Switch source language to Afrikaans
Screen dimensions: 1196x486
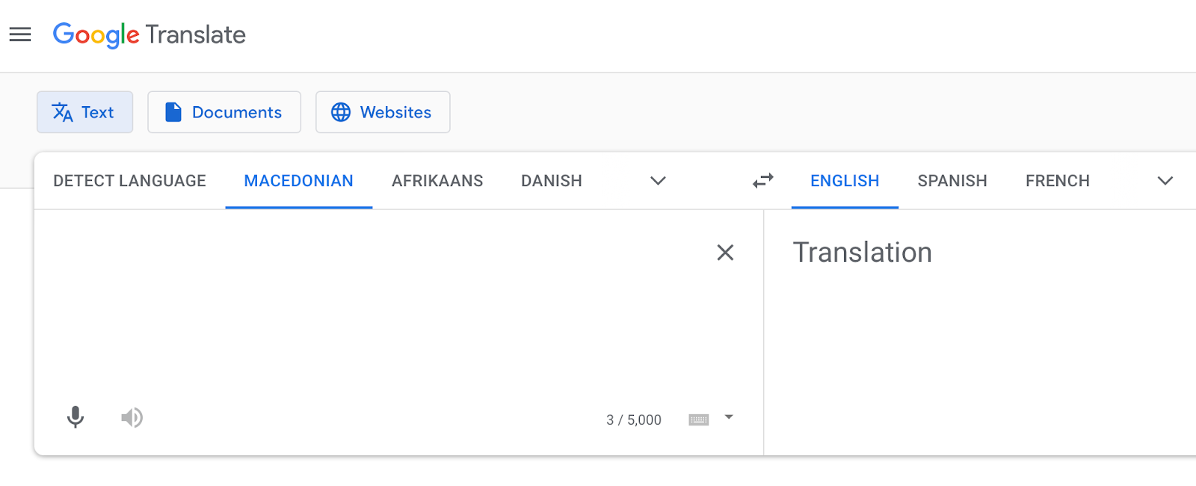click(437, 181)
